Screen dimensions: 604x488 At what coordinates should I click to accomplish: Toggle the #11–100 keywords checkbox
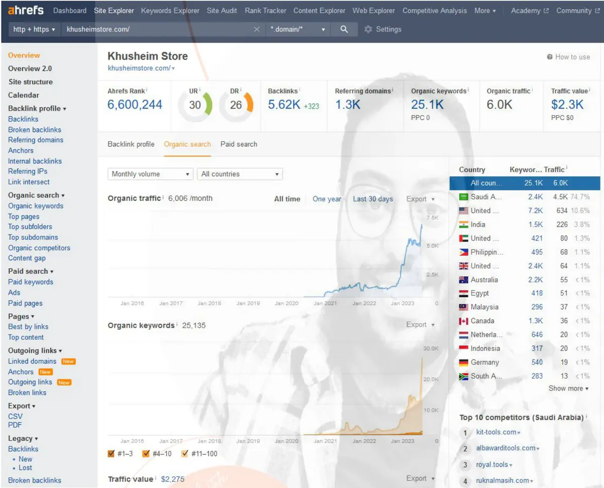(184, 454)
